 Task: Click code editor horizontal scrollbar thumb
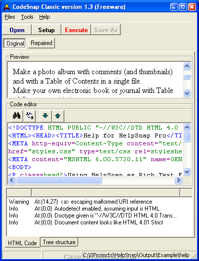pos(59,180)
